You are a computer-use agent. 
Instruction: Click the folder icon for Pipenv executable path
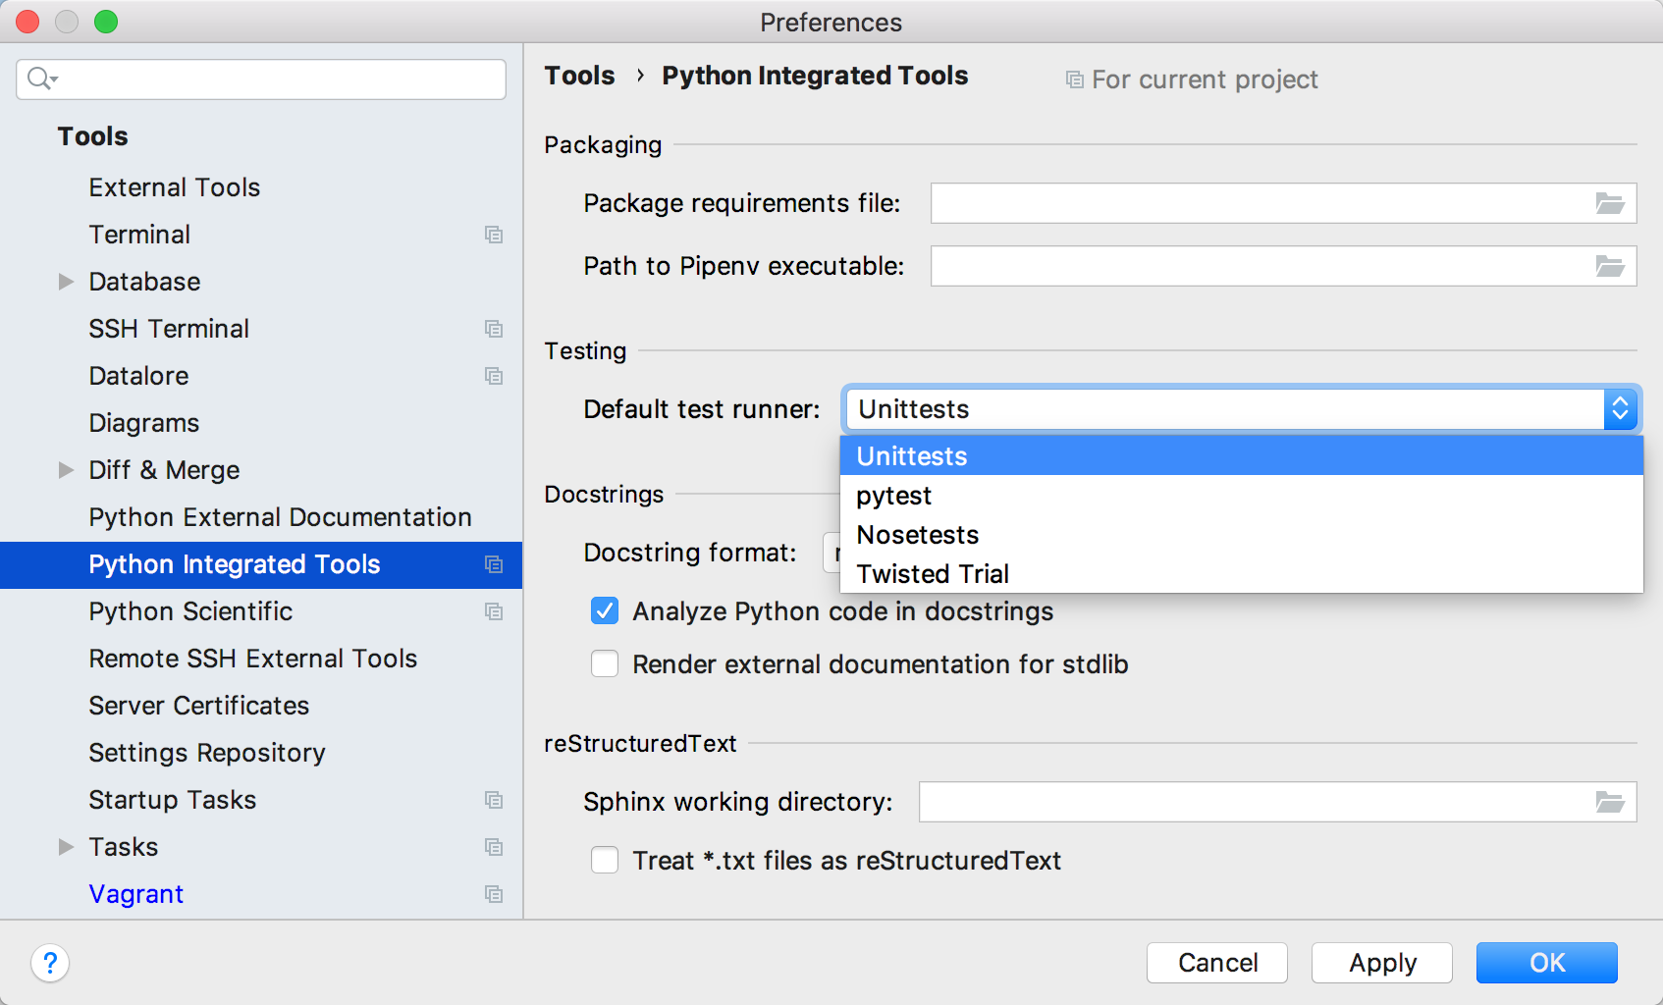point(1610,266)
